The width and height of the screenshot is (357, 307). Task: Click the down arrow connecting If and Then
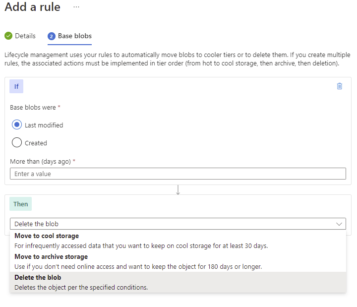(x=178, y=190)
